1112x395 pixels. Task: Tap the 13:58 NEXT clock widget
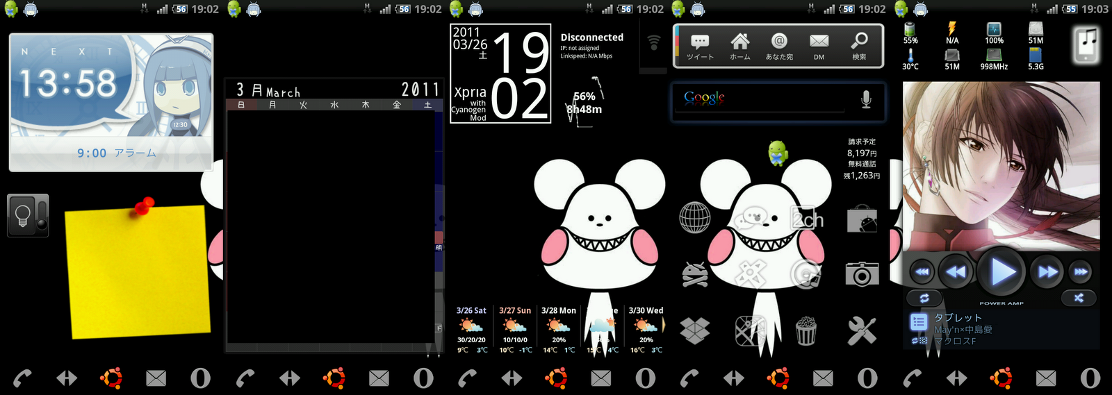click(x=68, y=83)
